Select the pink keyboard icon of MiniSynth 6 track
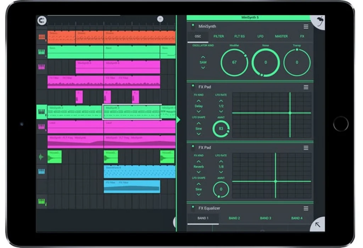 pyautogui.click(x=42, y=67)
